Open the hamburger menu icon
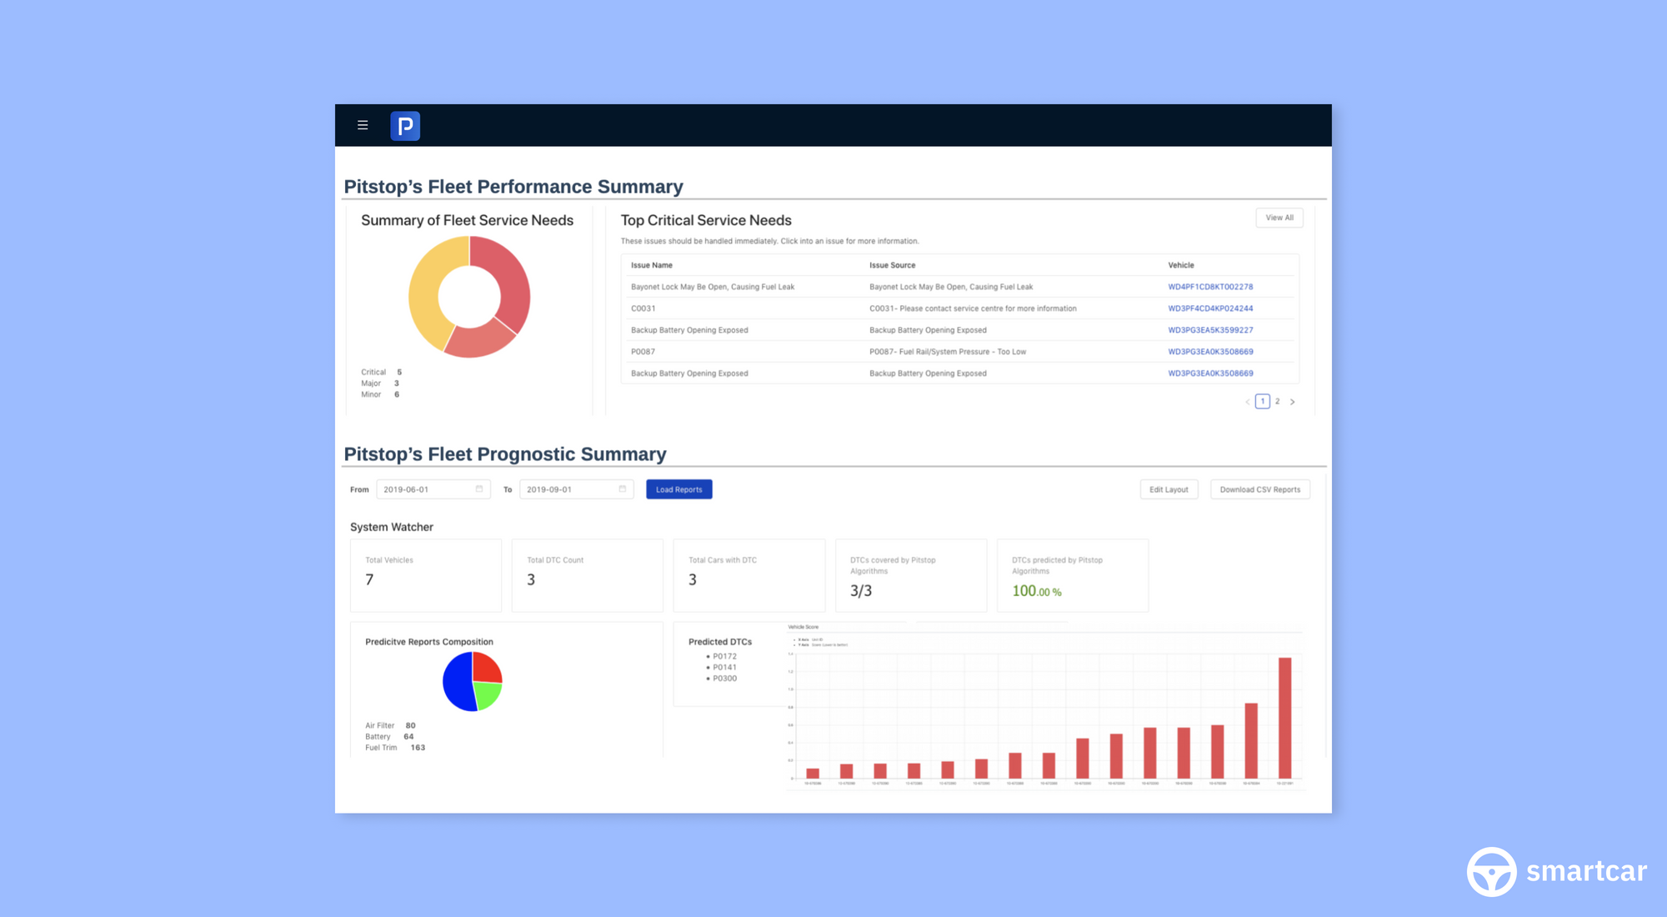 (x=363, y=125)
